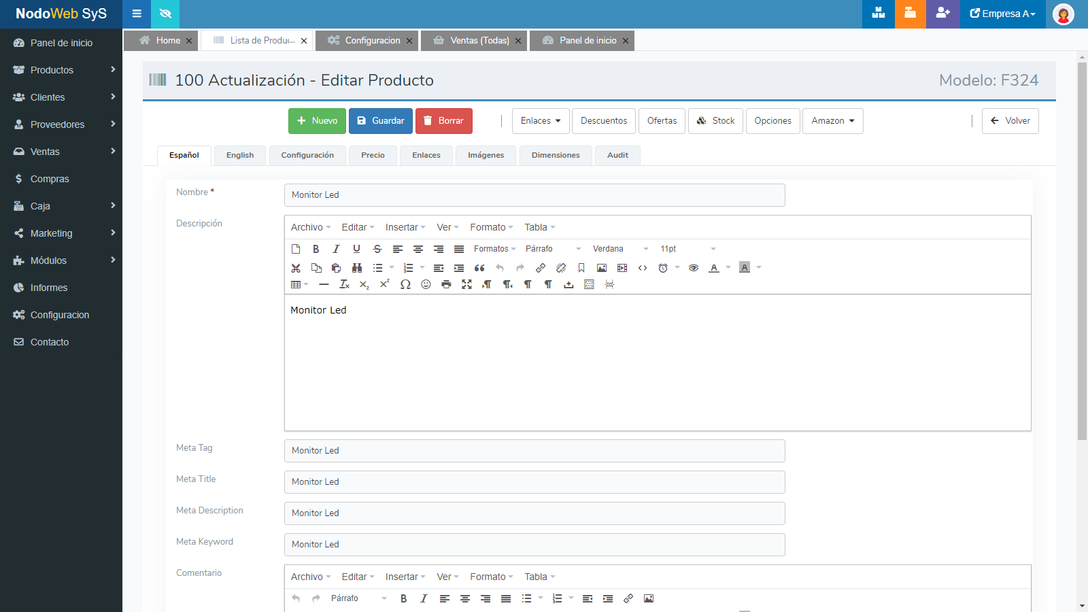Click the find and replace binoculars icon
Screen dimensions: 1088x612
tap(357, 268)
